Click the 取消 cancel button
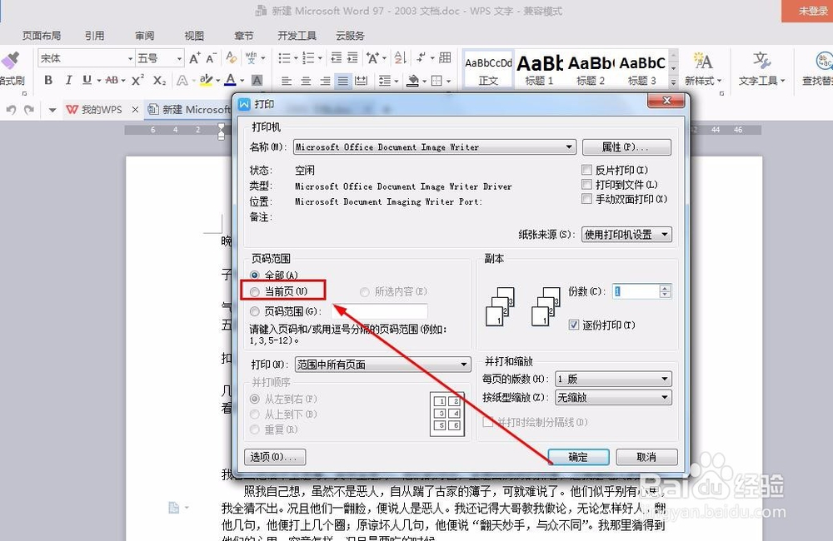833x541 pixels. pos(646,457)
